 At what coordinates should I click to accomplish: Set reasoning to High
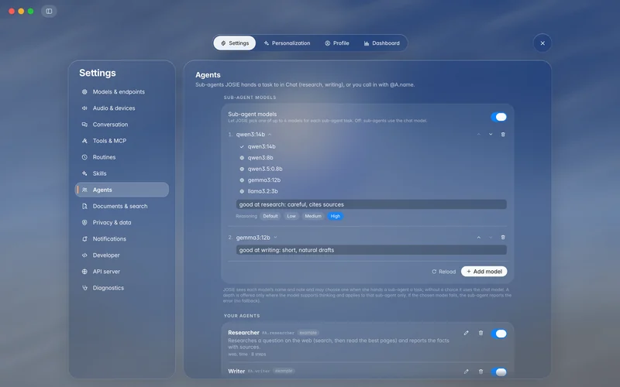coord(336,216)
